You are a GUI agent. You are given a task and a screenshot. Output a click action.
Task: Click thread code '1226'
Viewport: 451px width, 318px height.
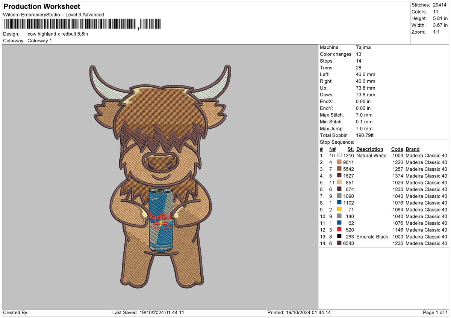[x=398, y=162]
